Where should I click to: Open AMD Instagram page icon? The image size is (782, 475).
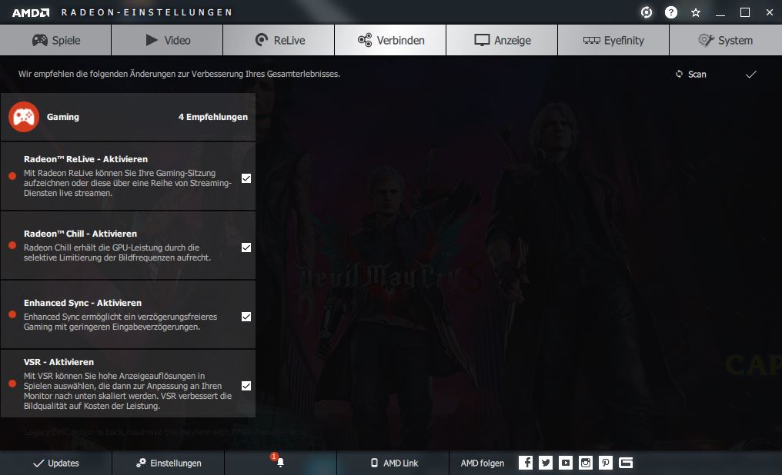[586, 463]
